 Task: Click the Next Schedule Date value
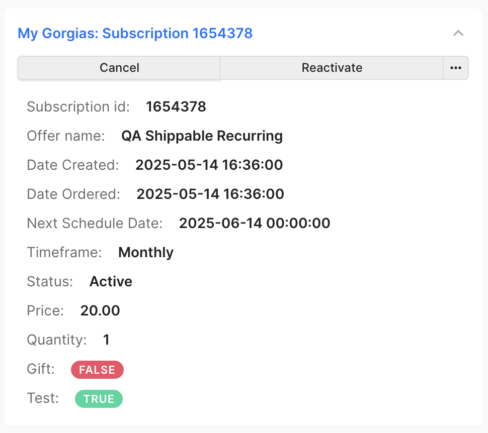tap(255, 223)
